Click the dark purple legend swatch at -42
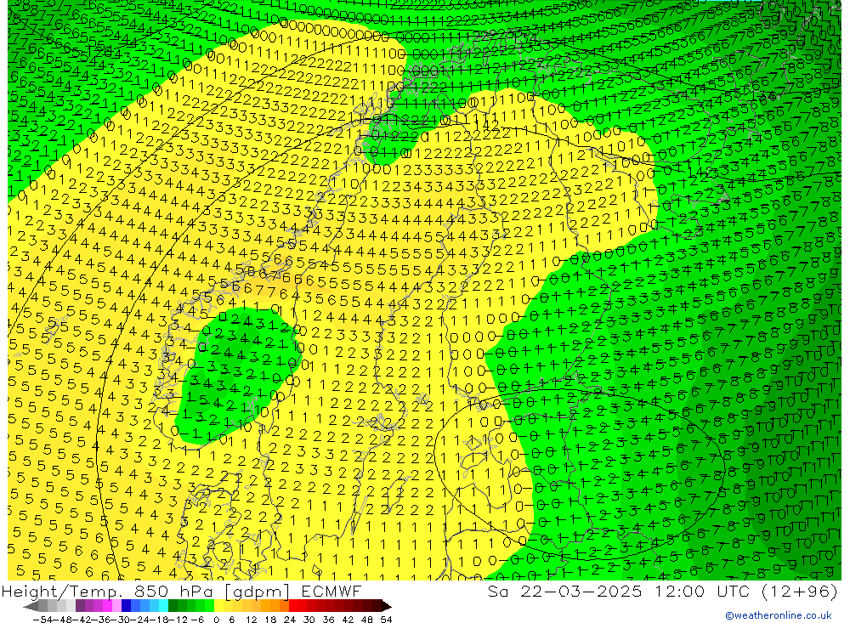This screenshot has height=623, width=850. coord(80,606)
